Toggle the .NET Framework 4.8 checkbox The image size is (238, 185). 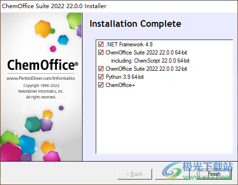pyautogui.click(x=101, y=44)
